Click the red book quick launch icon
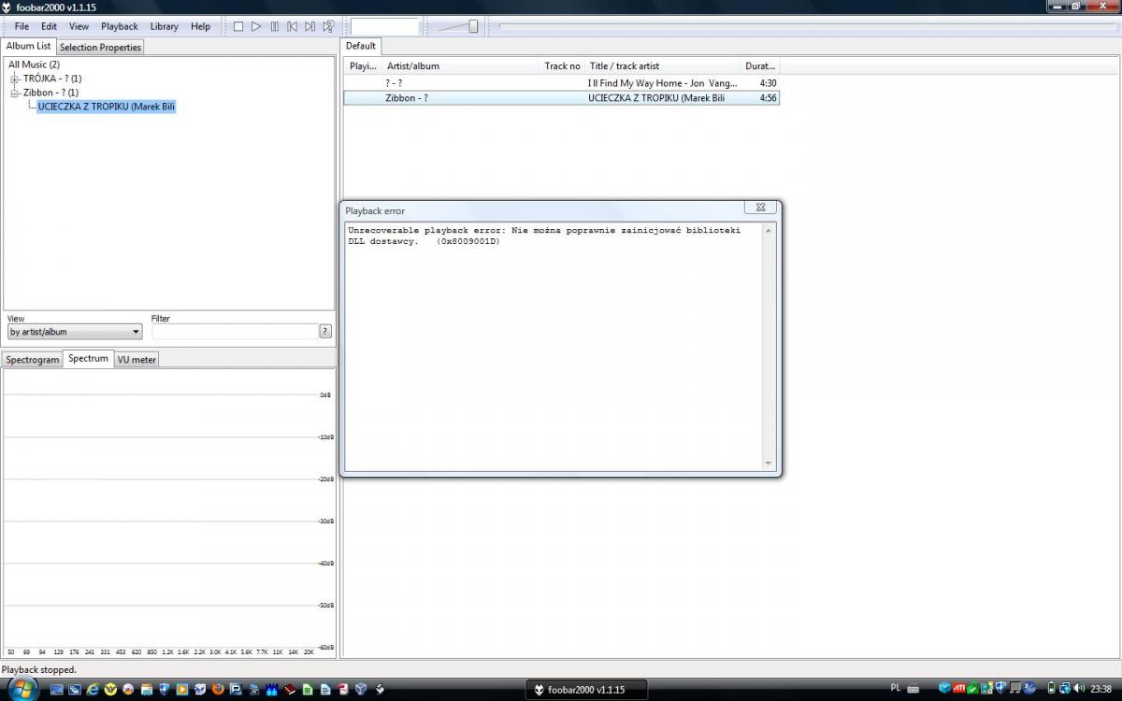 pos(290,689)
